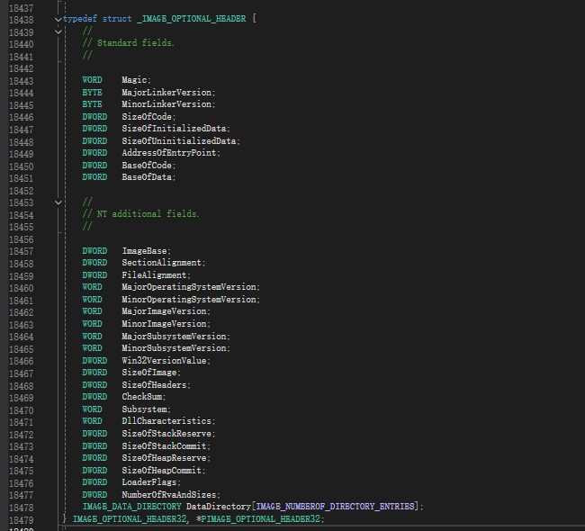Screen dimensions: 585x531
Task: Click PIMAGE_OPTIONAL_HEADER32 pointer typedef
Action: [x=260, y=519]
